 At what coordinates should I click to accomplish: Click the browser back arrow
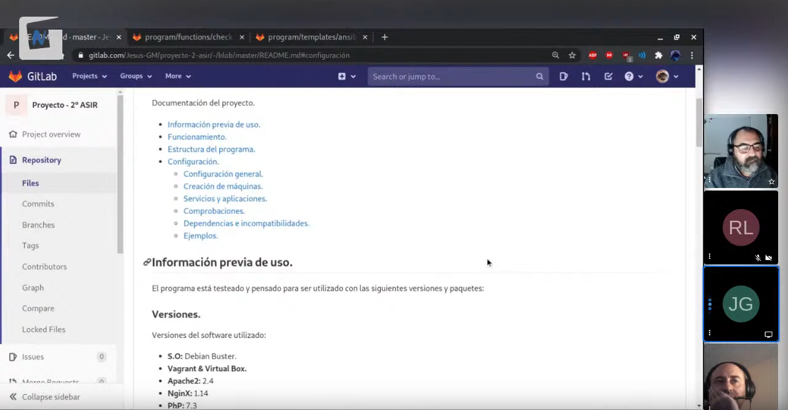10,55
